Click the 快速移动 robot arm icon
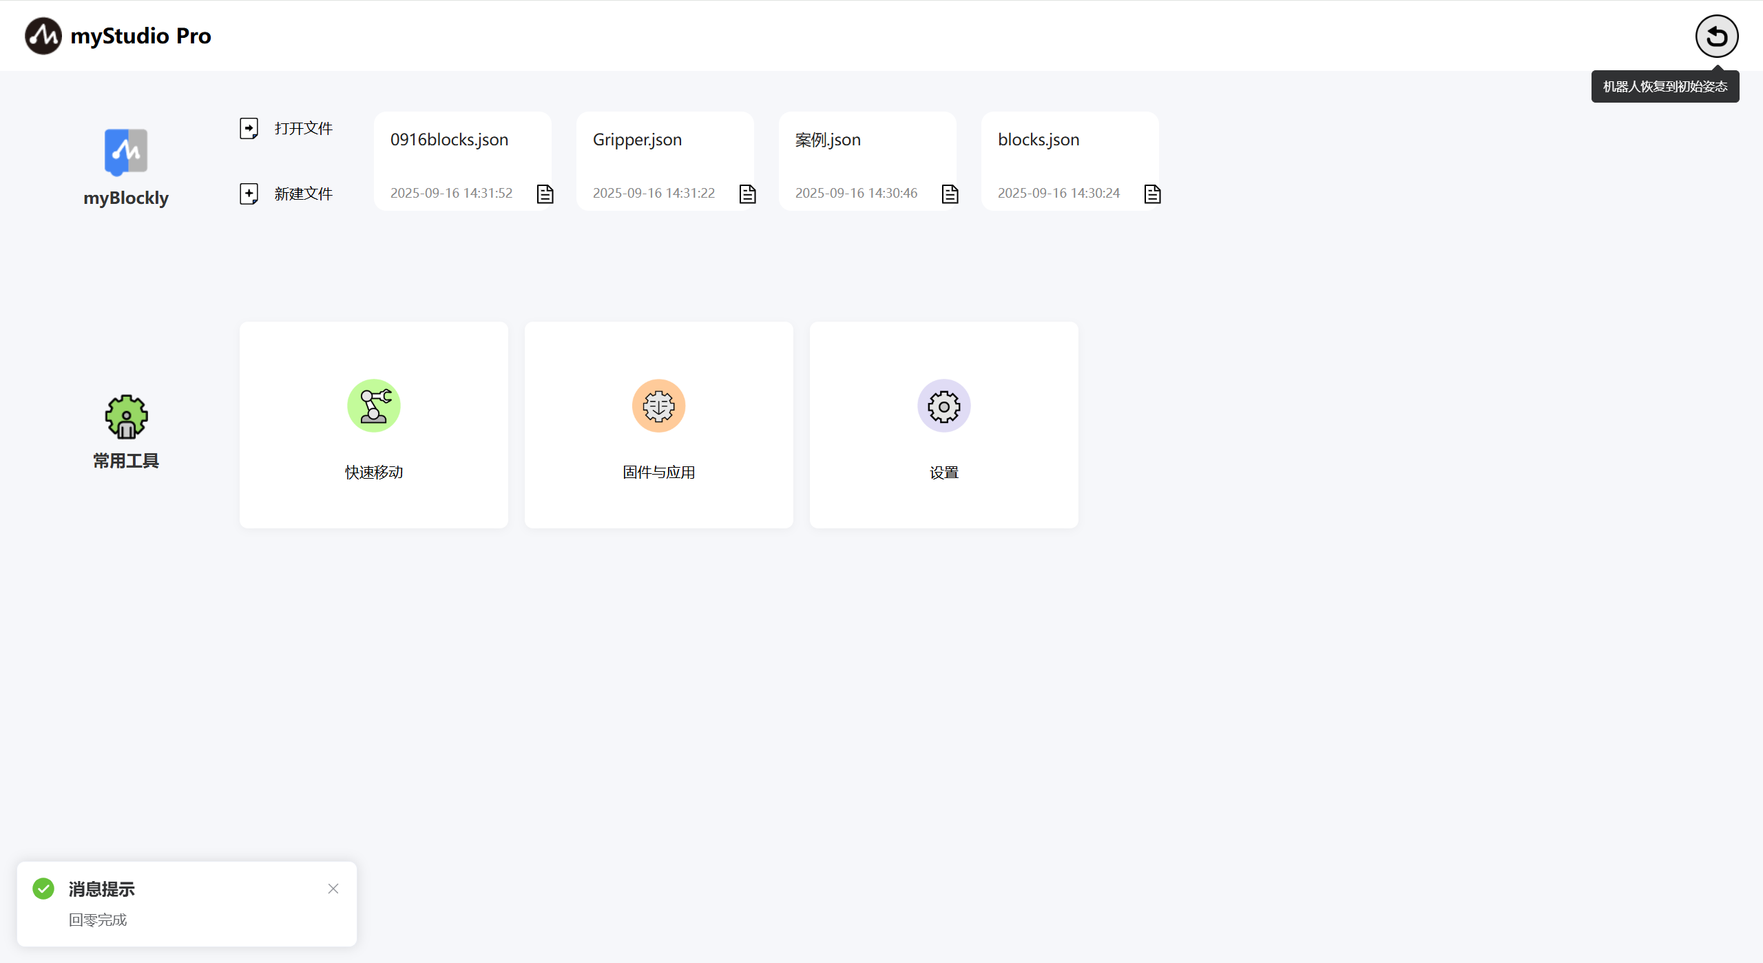Screen dimensions: 1763x963 (x=374, y=406)
